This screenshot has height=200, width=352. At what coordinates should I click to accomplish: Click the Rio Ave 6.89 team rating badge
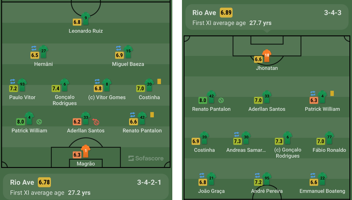226,13
